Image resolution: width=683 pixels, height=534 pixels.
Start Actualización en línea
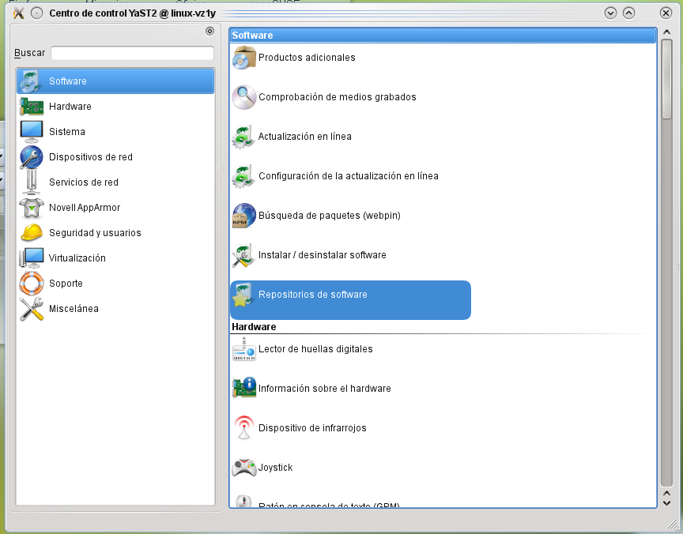(x=304, y=137)
